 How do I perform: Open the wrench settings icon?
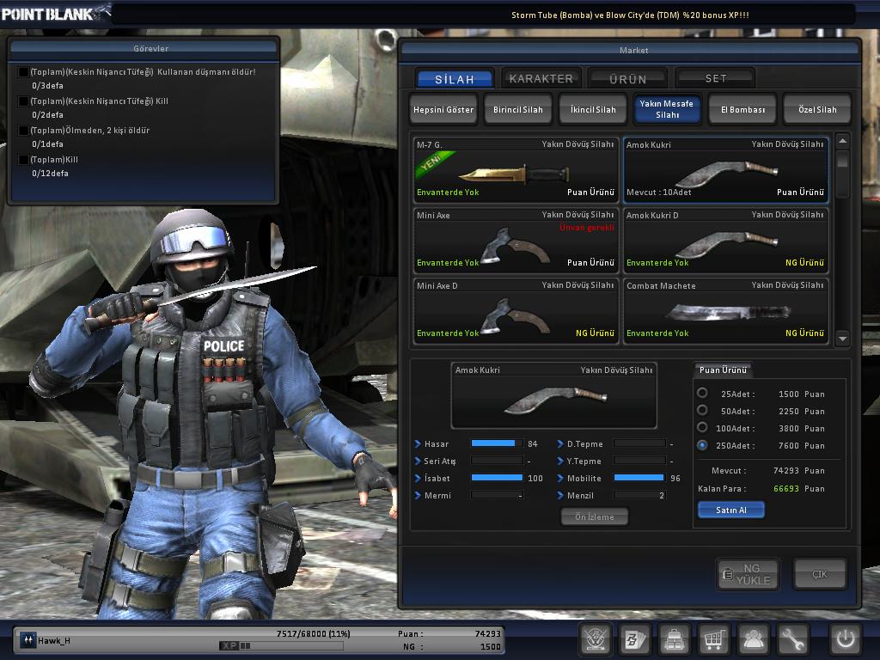[x=793, y=639]
